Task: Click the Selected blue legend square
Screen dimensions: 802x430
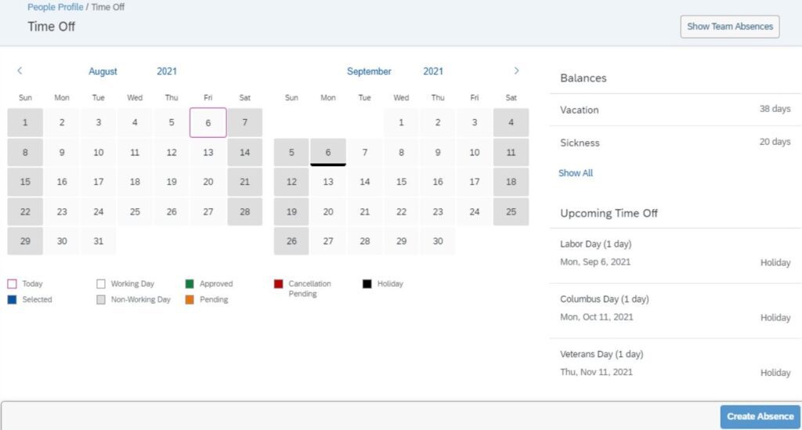Action: 12,300
